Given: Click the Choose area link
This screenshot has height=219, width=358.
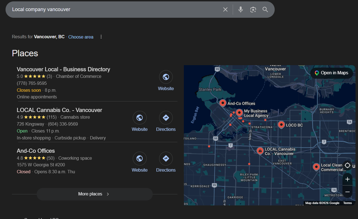Looking at the screenshot, I should pyautogui.click(x=81, y=37).
